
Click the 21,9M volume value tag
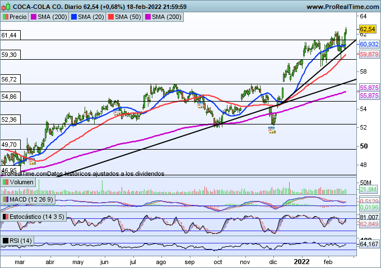coord(368,189)
